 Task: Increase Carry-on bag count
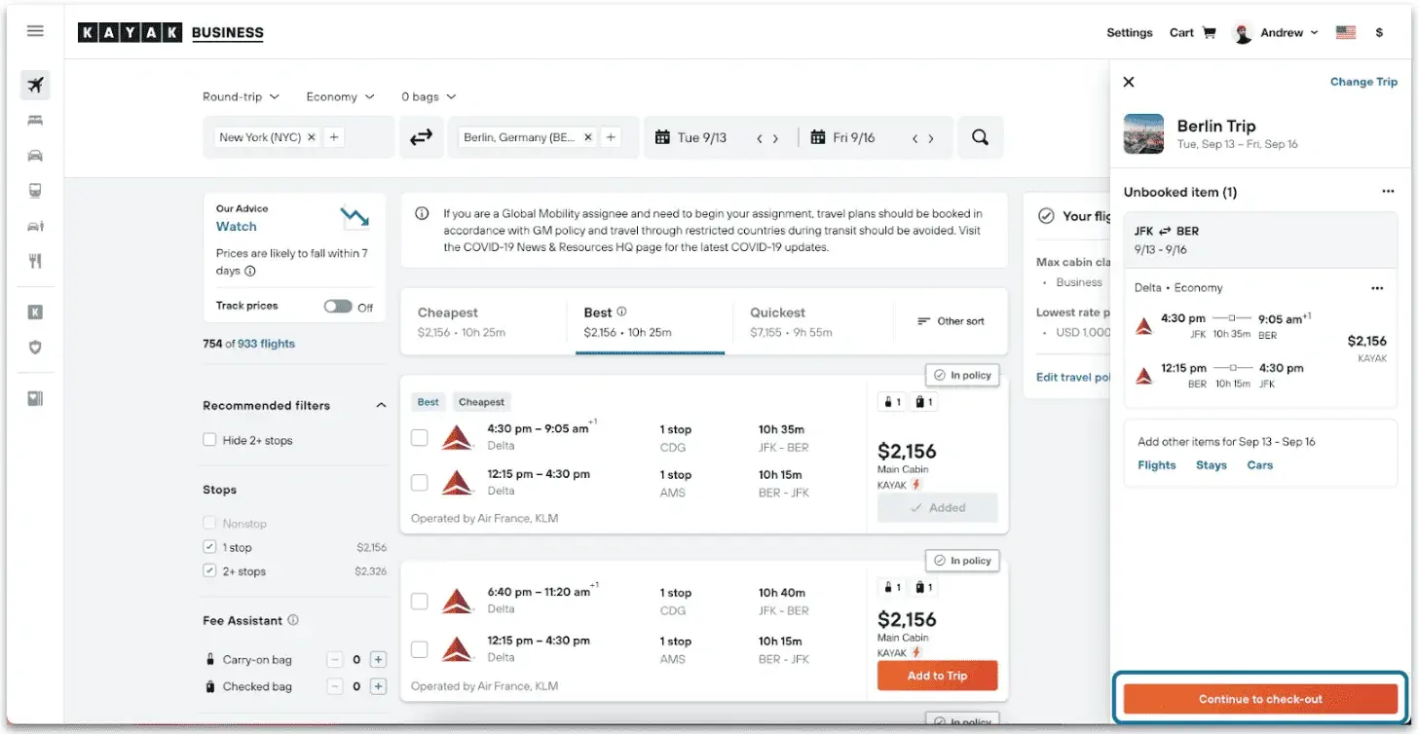(379, 660)
